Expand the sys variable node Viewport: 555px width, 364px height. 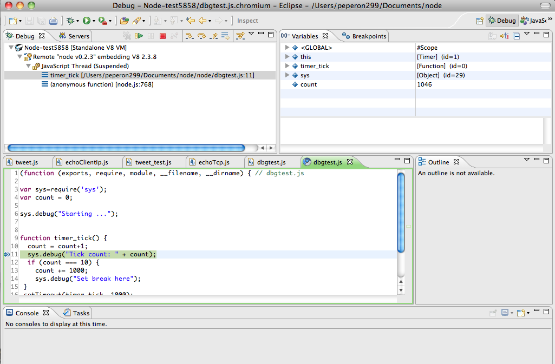[x=288, y=75]
